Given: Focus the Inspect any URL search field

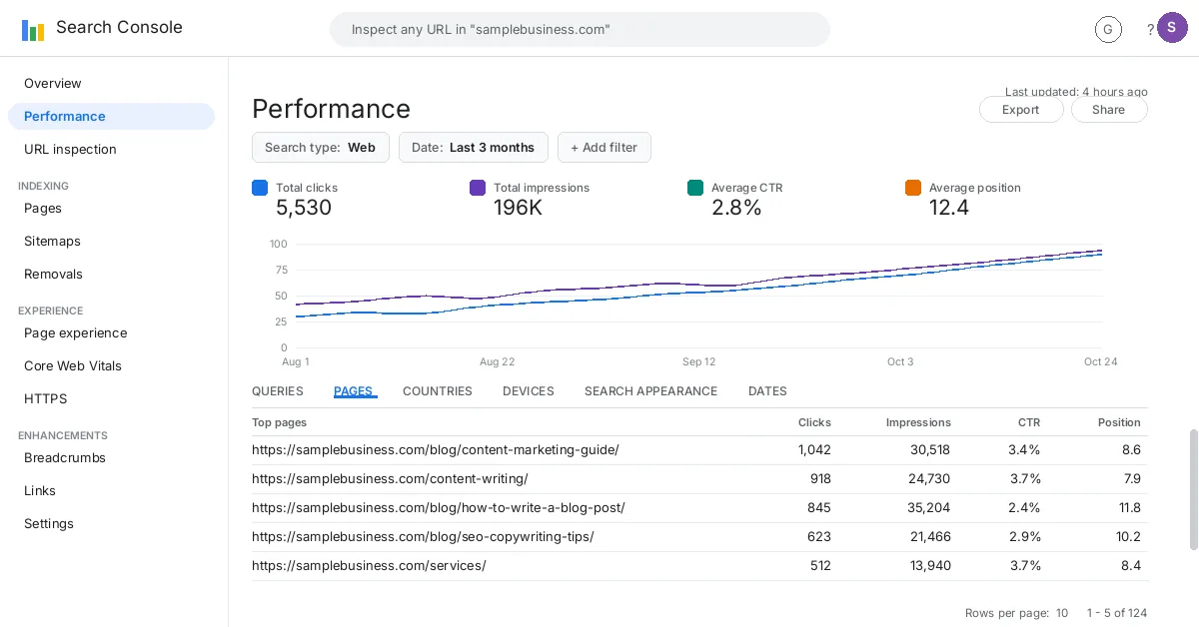Looking at the screenshot, I should click(580, 29).
